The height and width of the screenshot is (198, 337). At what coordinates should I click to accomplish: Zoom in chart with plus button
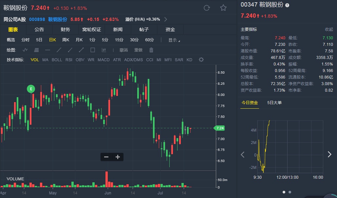pyautogui.click(x=118, y=157)
